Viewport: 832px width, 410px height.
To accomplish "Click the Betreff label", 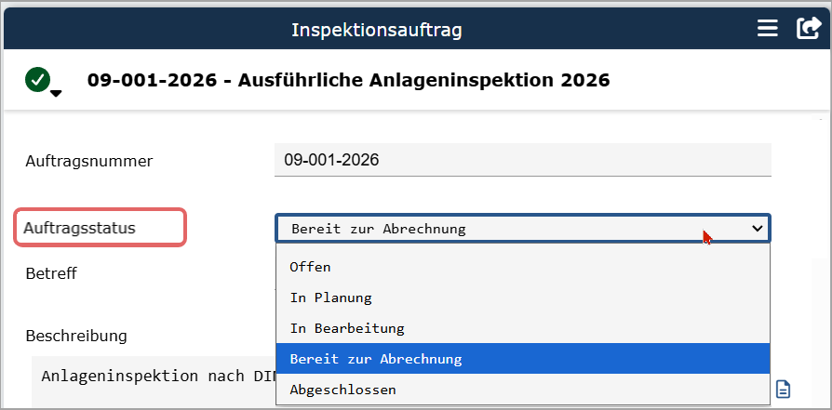I will coord(51,273).
